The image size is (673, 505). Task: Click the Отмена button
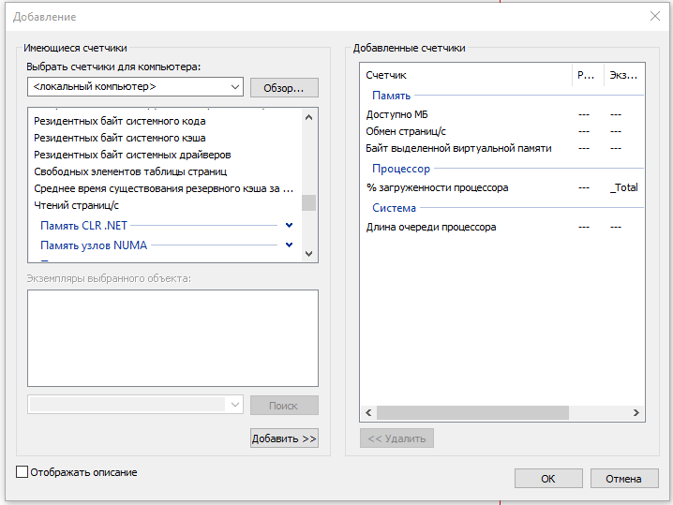pos(624,479)
